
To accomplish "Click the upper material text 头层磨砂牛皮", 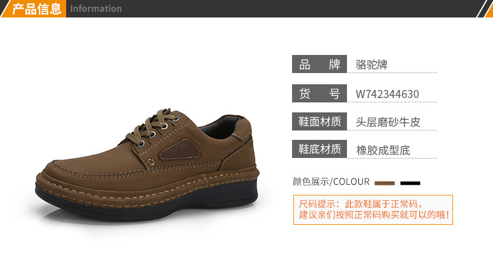I will [388, 122].
